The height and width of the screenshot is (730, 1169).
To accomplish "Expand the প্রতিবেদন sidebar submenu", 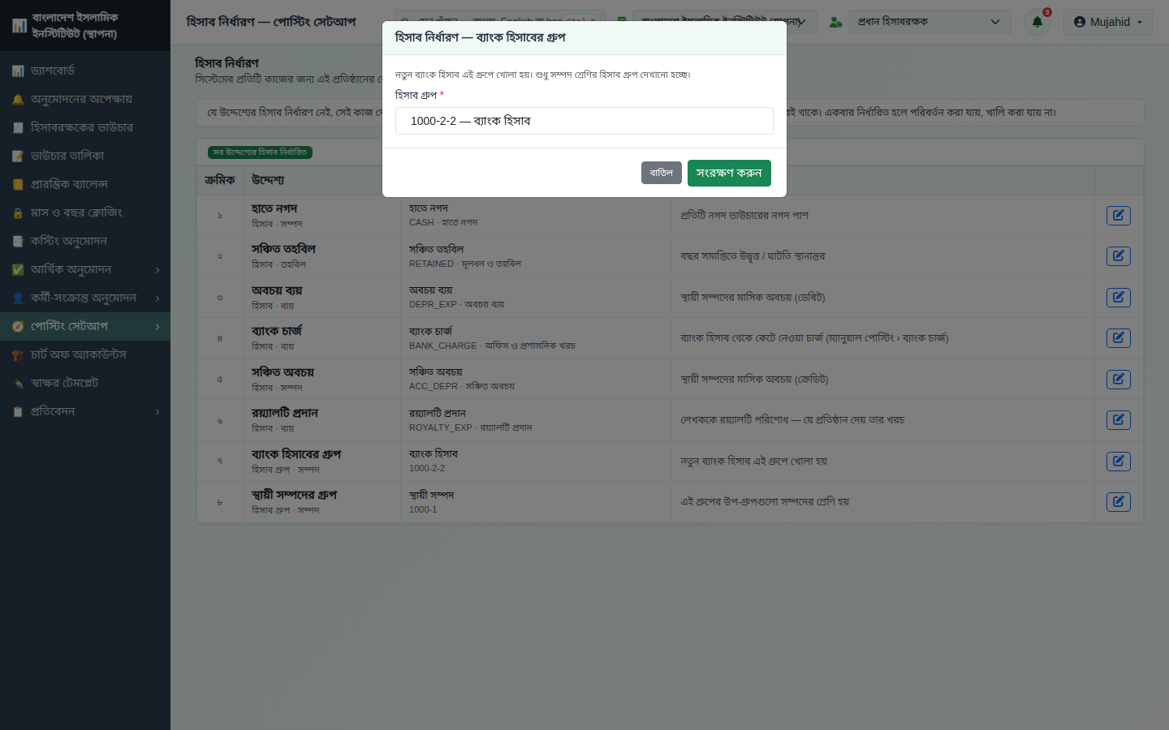I will point(85,411).
